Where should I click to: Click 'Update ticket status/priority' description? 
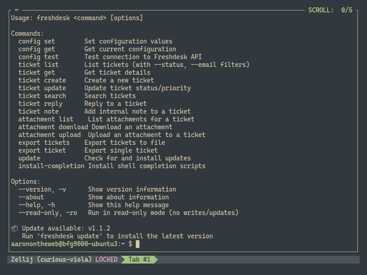click(138, 88)
